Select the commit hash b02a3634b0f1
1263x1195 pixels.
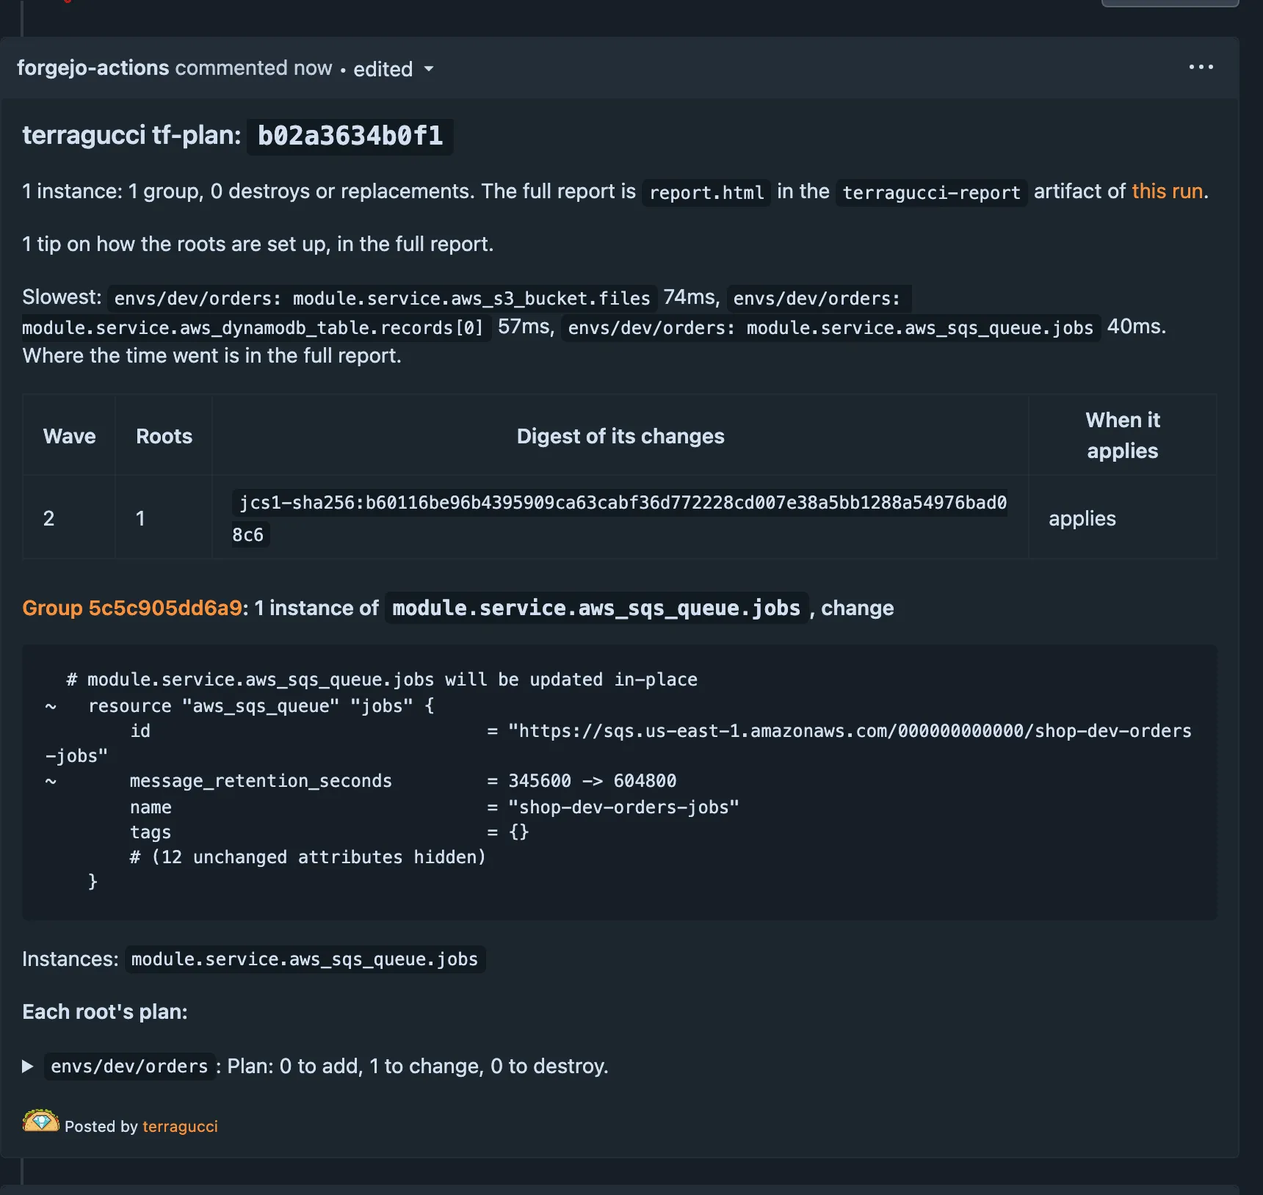350,136
